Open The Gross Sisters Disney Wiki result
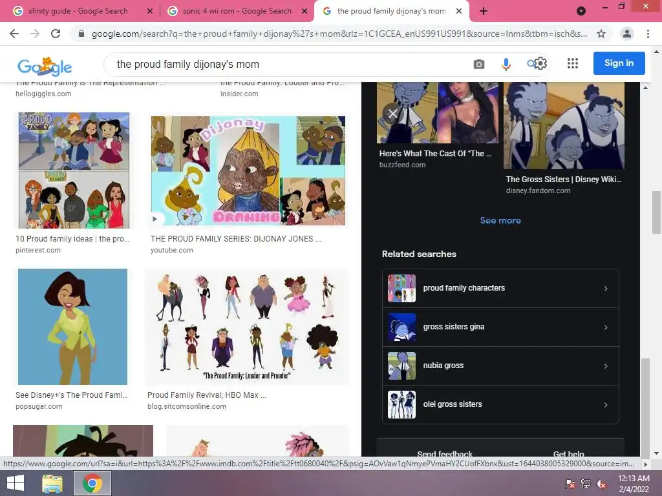 coord(564,180)
